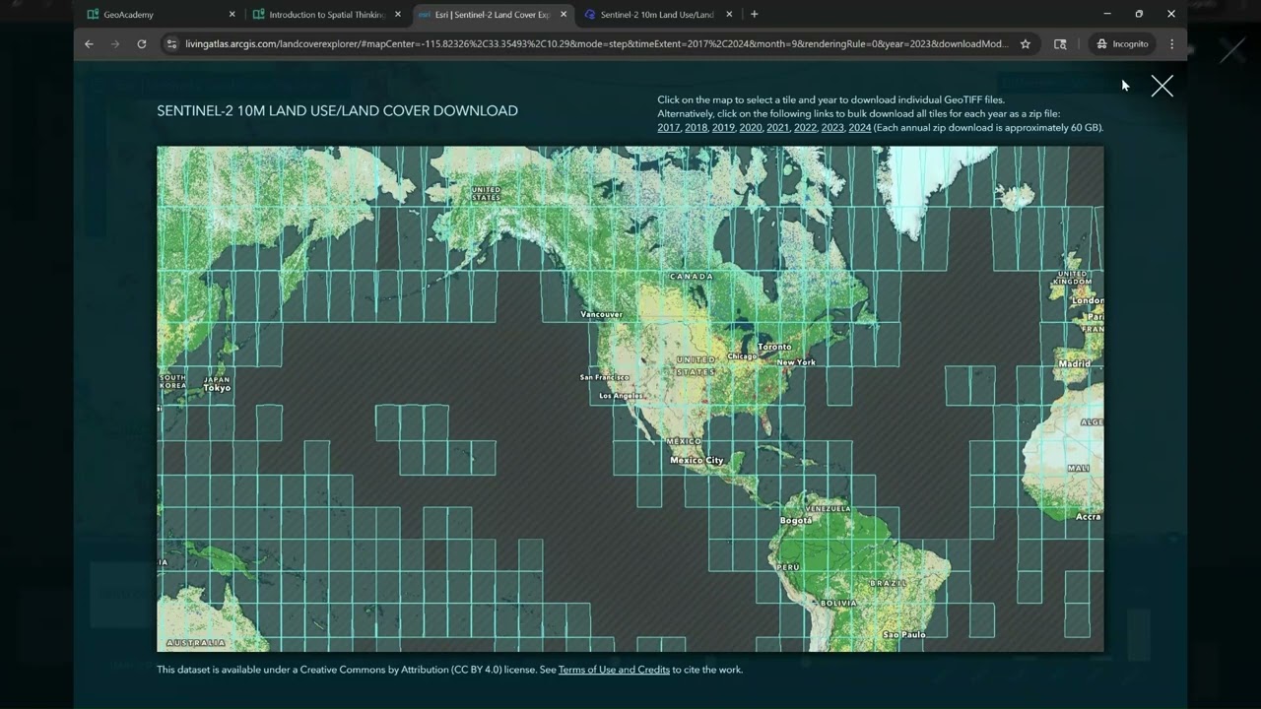Click the Incognito profile button

click(x=1122, y=44)
